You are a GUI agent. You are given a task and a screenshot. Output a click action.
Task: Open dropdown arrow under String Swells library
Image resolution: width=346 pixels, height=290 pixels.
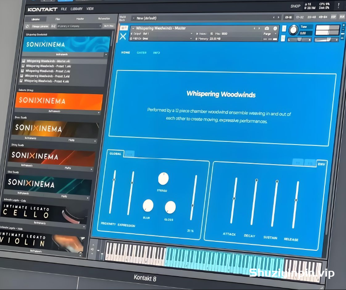tap(91, 169)
